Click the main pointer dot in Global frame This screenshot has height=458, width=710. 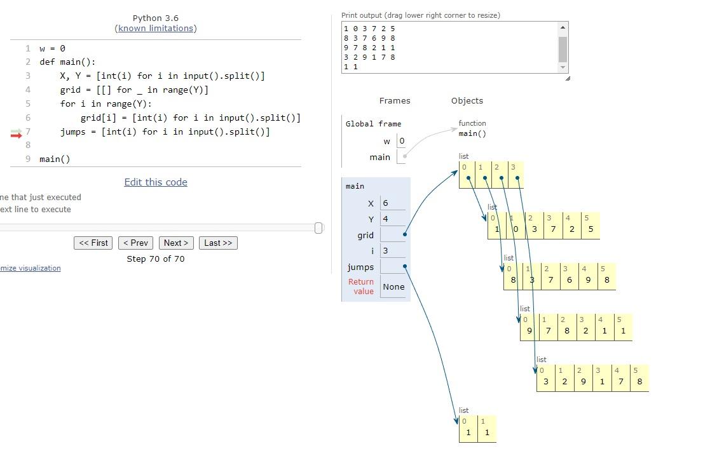click(x=404, y=157)
